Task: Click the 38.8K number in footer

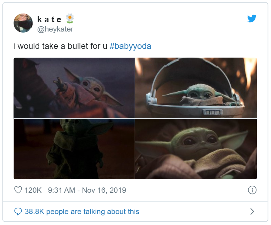Action: pos(34,212)
